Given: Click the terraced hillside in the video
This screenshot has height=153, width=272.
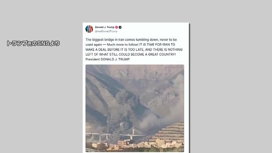Looking at the screenshot, I should [170, 131].
